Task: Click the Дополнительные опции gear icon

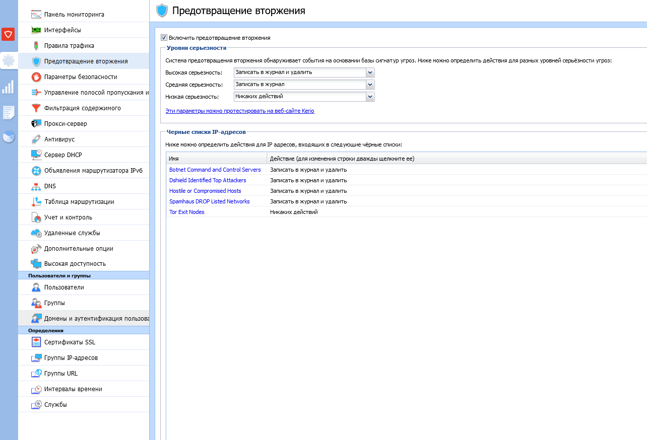Action: click(x=36, y=248)
